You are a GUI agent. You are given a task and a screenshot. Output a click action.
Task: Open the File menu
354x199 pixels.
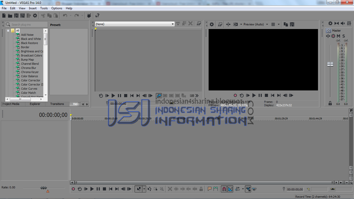[x=4, y=8]
